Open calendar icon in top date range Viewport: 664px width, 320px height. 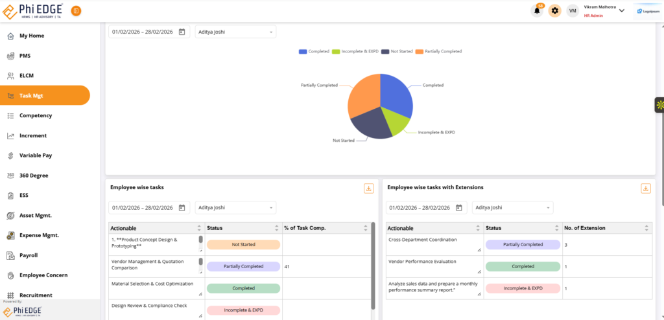click(182, 32)
